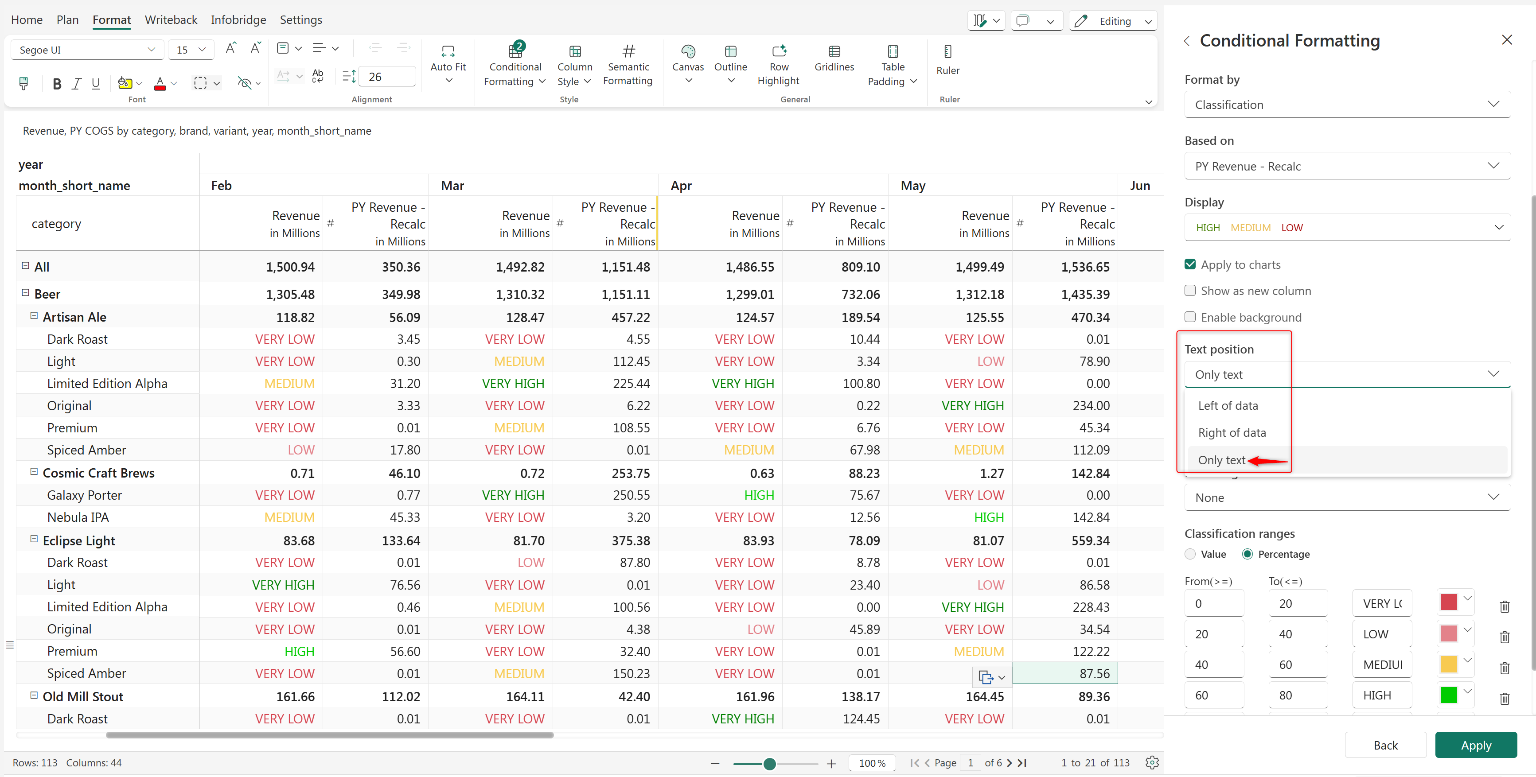The width and height of the screenshot is (1536, 777).
Task: Enable Show as new column
Action: [1190, 291]
